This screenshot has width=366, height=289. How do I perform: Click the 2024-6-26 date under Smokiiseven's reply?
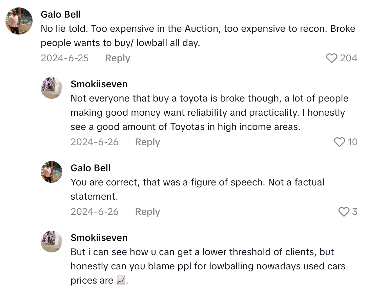pyautogui.click(x=95, y=142)
